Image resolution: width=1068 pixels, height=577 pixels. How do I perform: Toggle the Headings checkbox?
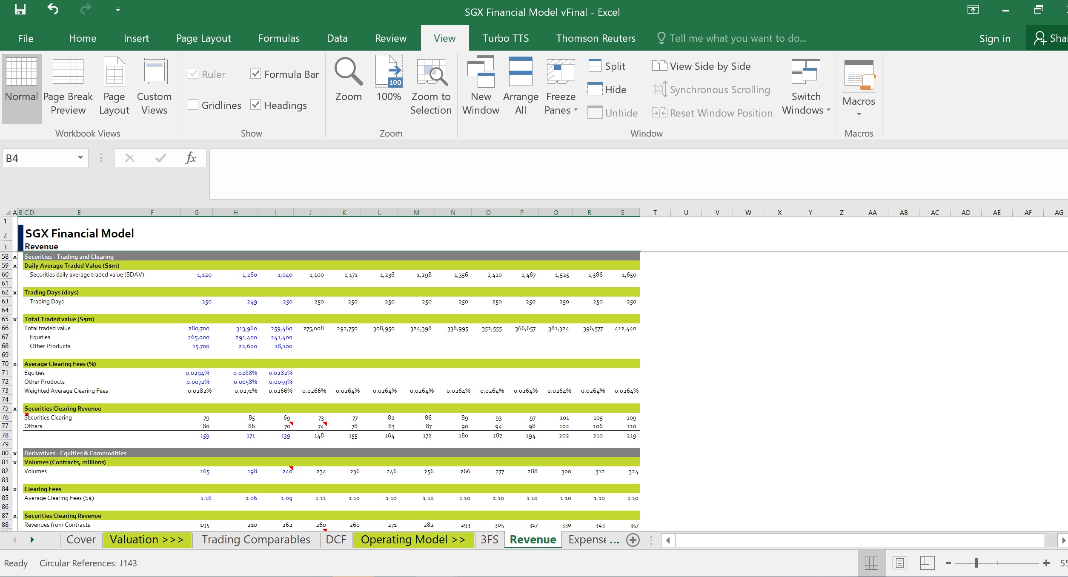pos(255,104)
